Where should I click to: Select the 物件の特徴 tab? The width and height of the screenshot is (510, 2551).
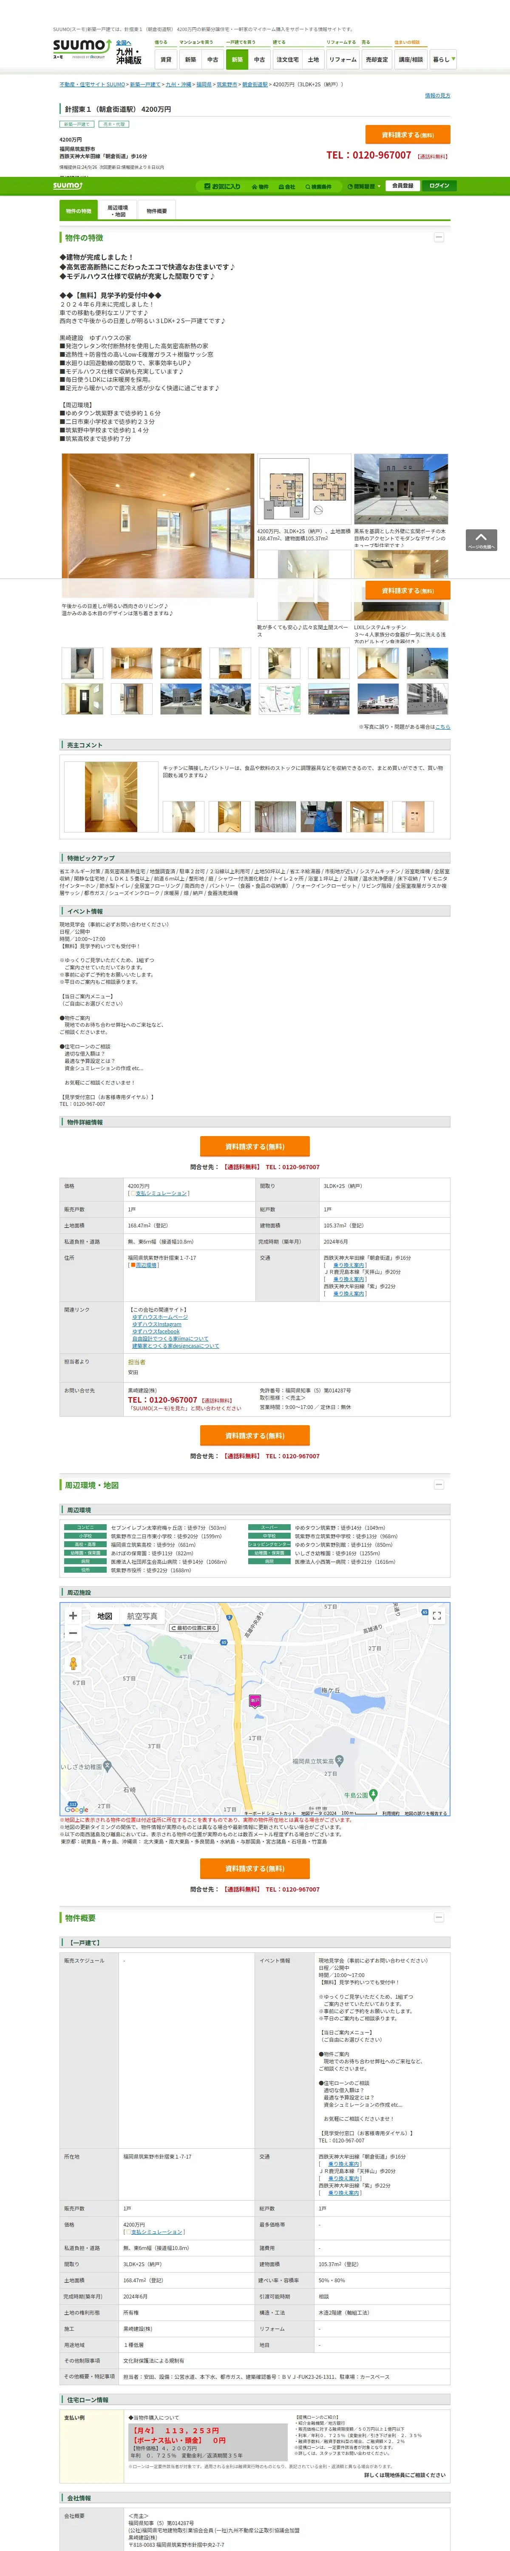(78, 211)
